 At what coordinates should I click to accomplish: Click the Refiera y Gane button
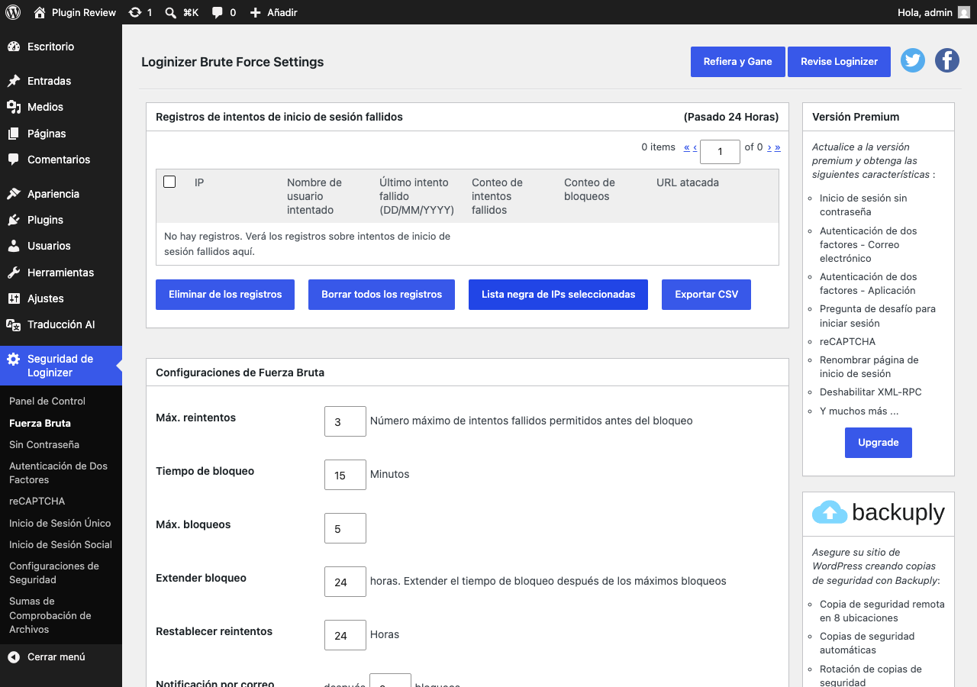(x=738, y=62)
